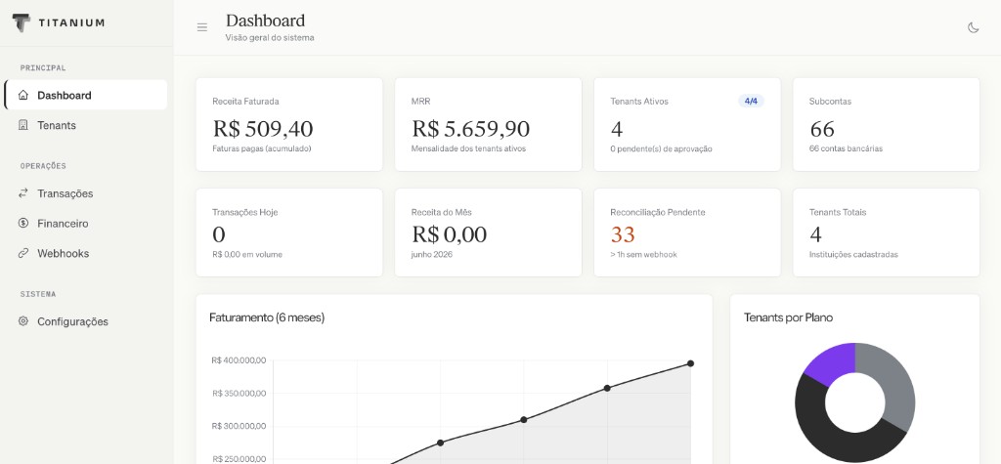Click the Dashboard home icon
This screenshot has width=1001, height=464.
23,95
